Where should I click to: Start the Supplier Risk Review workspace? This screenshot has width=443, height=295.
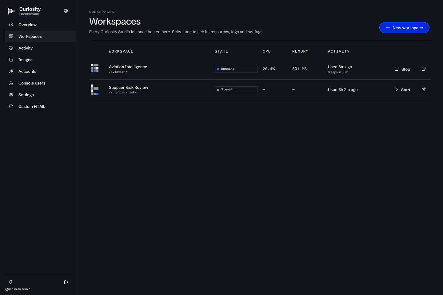(402, 90)
